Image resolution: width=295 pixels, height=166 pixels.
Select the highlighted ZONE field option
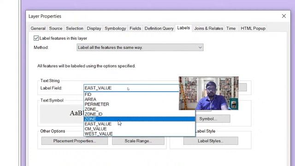tap(139, 119)
